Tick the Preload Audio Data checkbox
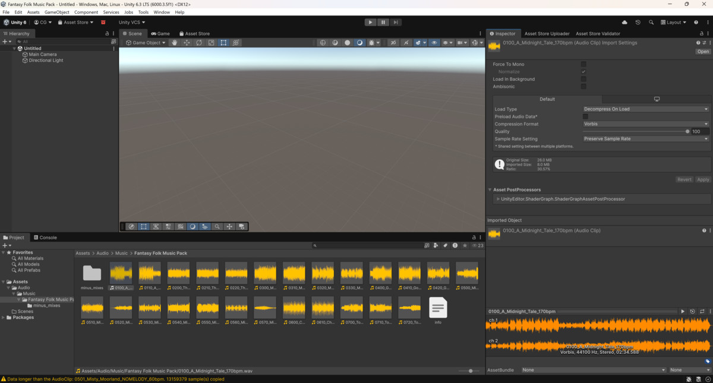713x383 pixels. [586, 116]
